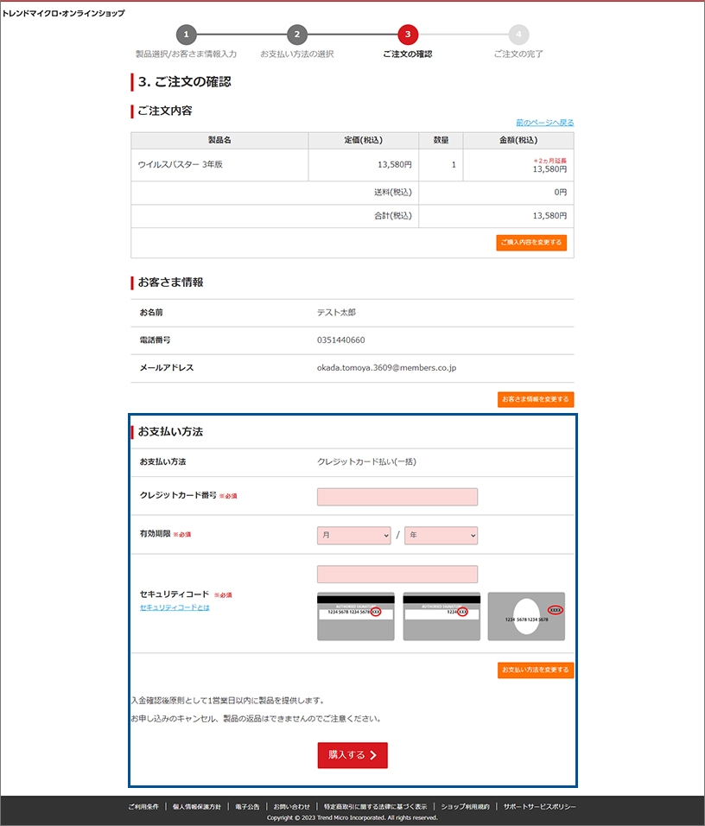Click the red 購入する purchase button
This screenshot has width=705, height=826.
click(352, 755)
